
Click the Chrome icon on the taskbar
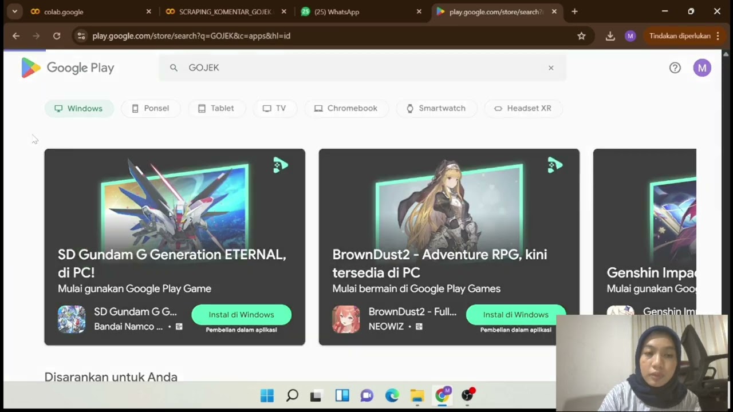[443, 395]
